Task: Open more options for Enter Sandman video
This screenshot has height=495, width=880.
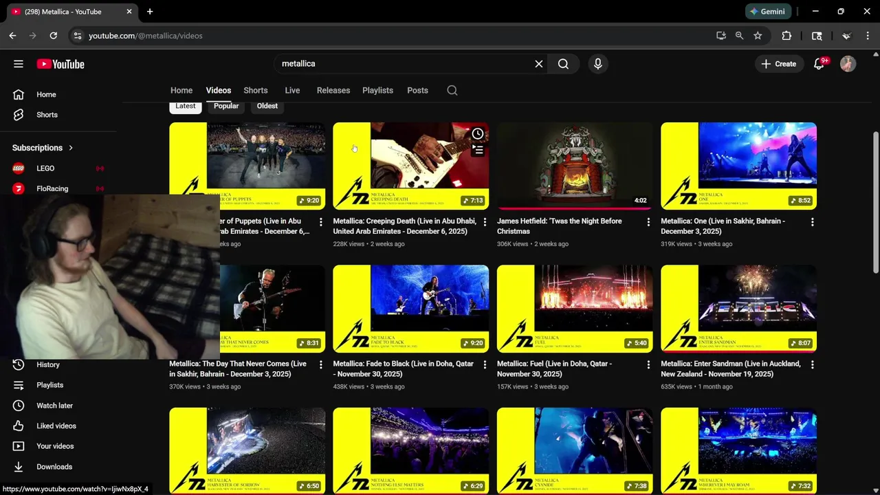Action: click(x=813, y=365)
